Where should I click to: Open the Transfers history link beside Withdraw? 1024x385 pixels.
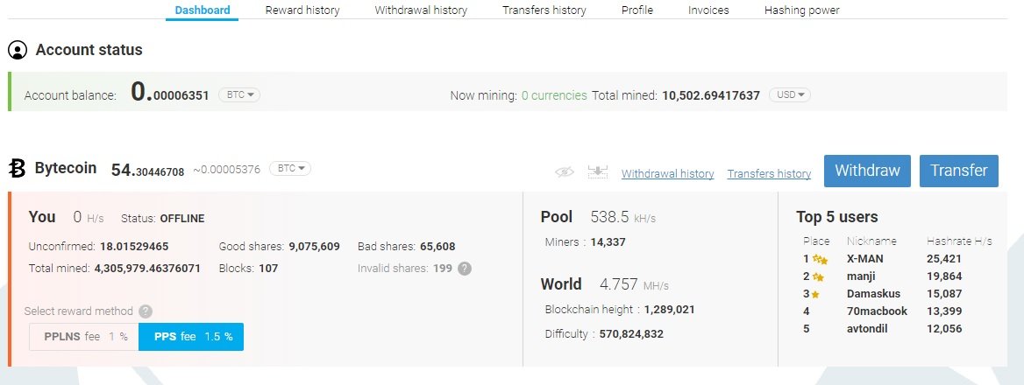(x=769, y=174)
